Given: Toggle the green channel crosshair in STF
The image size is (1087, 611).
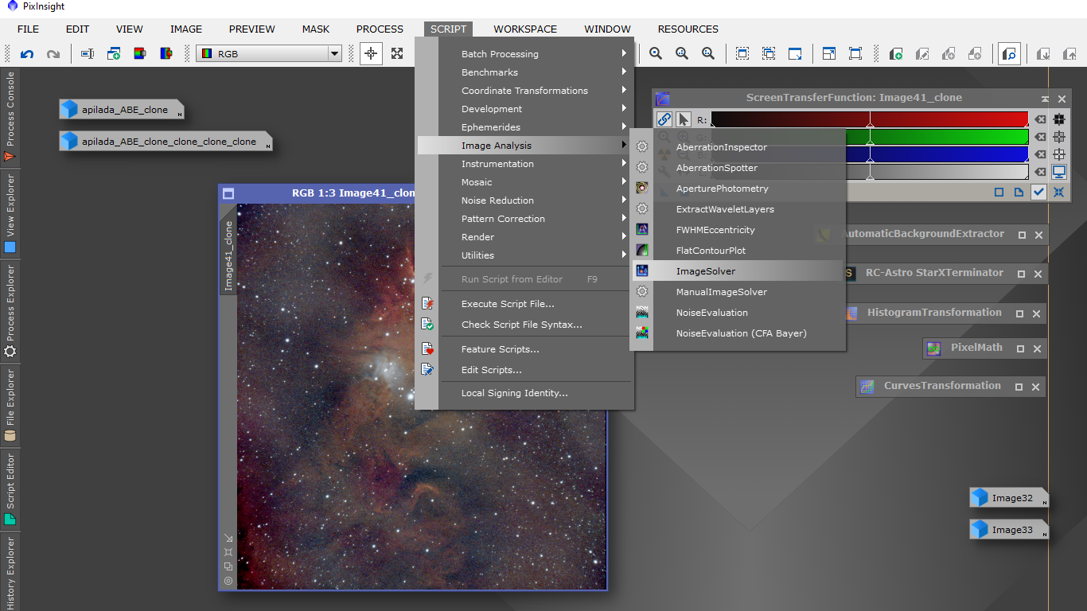Looking at the screenshot, I should click(x=1059, y=137).
